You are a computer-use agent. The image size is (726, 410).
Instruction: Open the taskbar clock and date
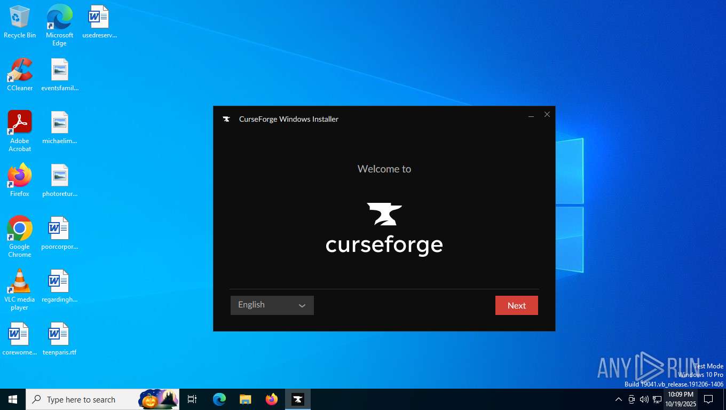coord(681,399)
